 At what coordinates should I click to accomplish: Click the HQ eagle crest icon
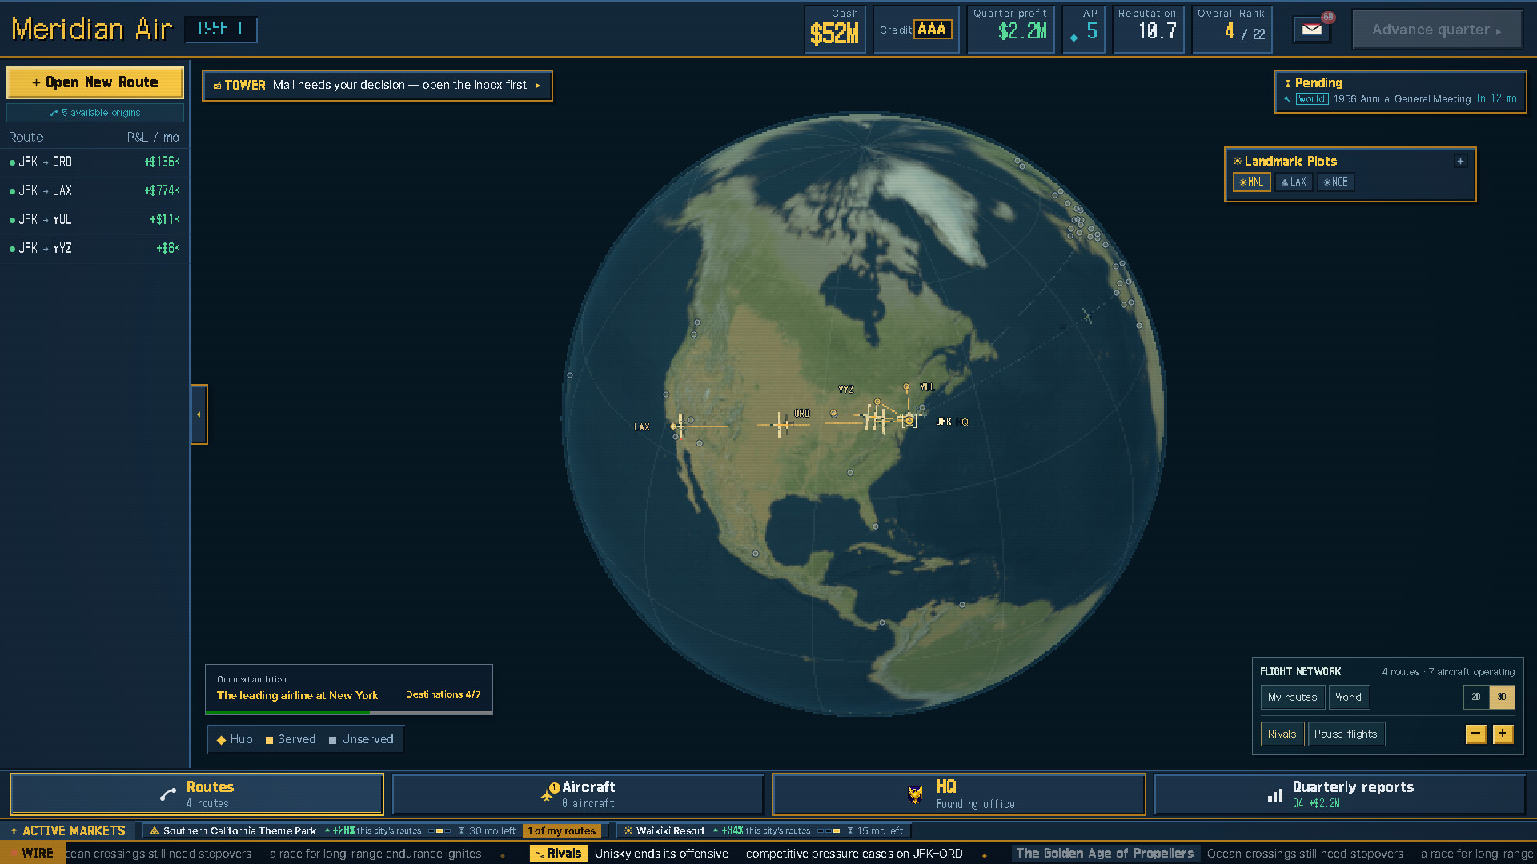pos(915,794)
